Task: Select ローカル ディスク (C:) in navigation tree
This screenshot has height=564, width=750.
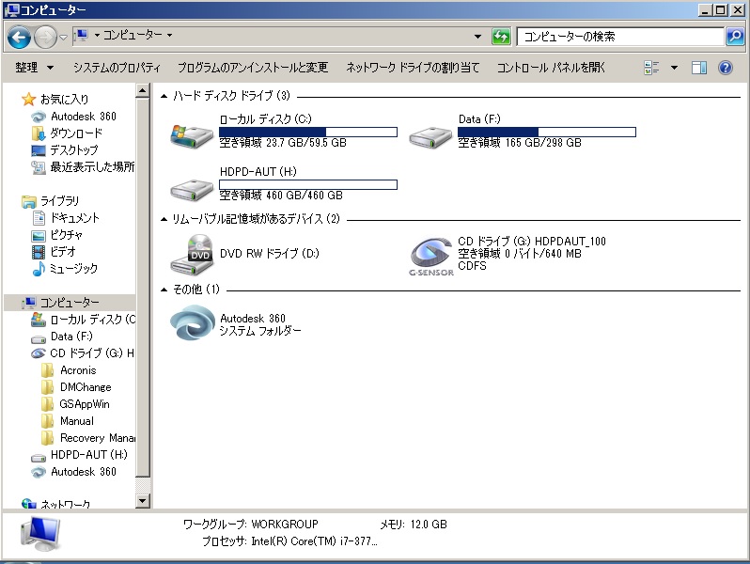Action: pos(84,320)
